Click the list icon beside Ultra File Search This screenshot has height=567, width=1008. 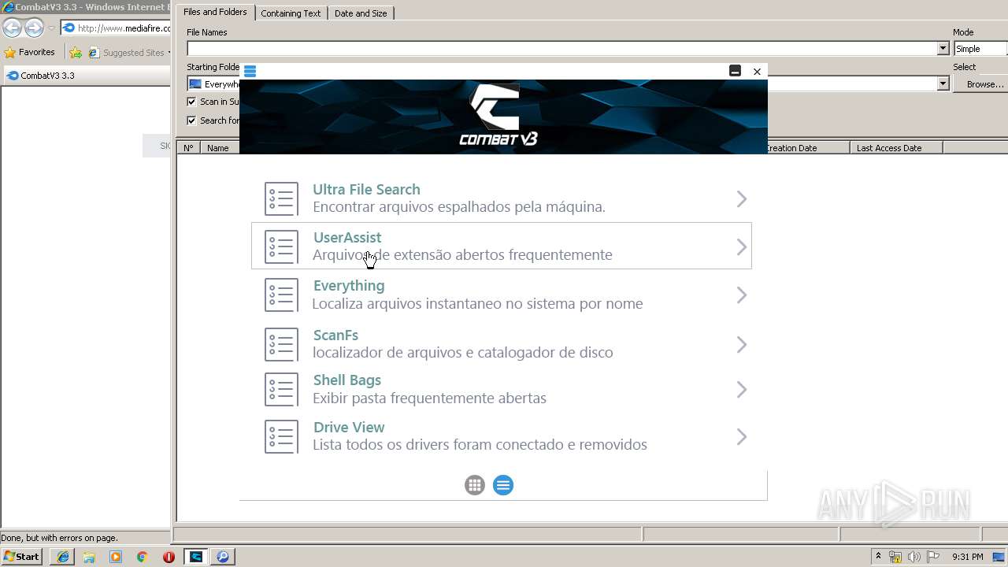click(x=281, y=199)
